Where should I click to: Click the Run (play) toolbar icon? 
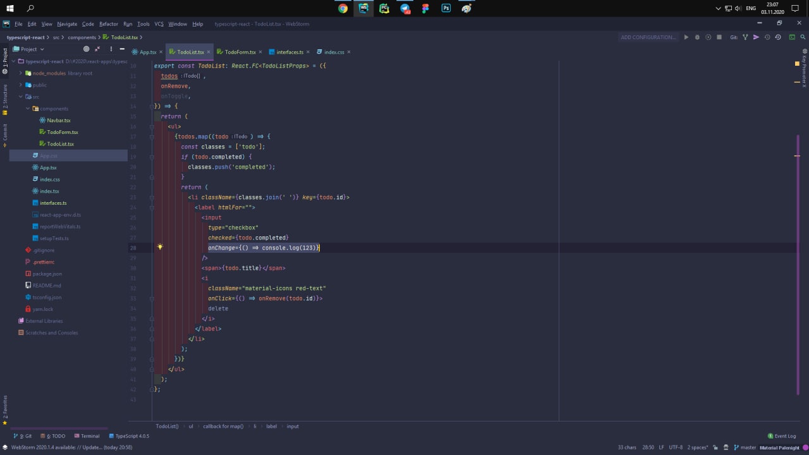point(686,37)
